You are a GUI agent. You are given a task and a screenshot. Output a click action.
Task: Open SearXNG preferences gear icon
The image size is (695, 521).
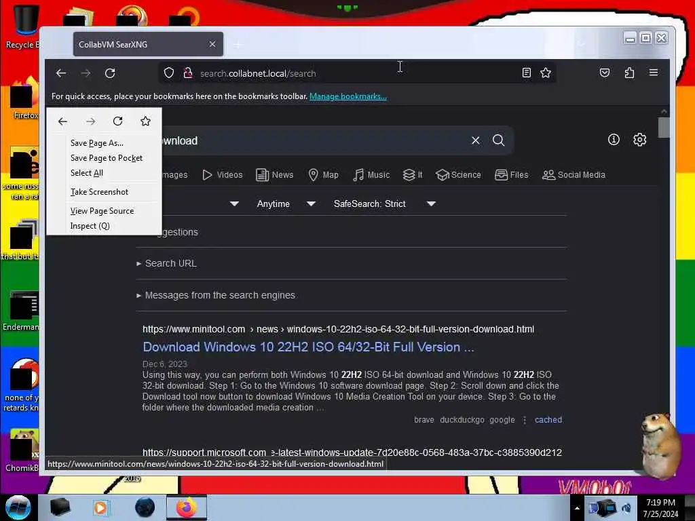[x=639, y=140]
